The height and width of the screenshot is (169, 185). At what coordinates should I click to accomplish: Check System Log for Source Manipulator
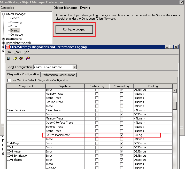click(x=97, y=135)
